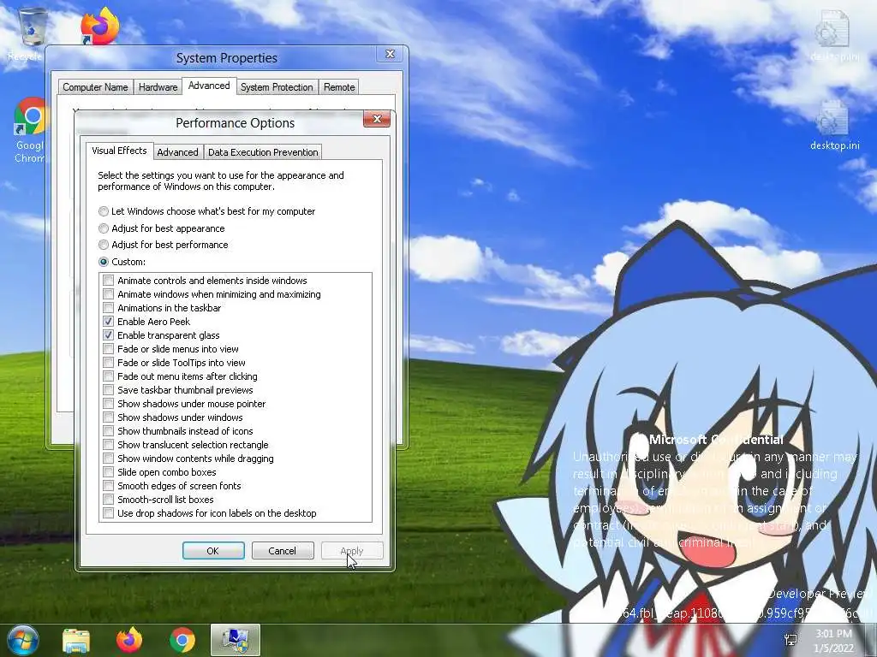Activate the System Properties taskbar button

click(x=236, y=640)
